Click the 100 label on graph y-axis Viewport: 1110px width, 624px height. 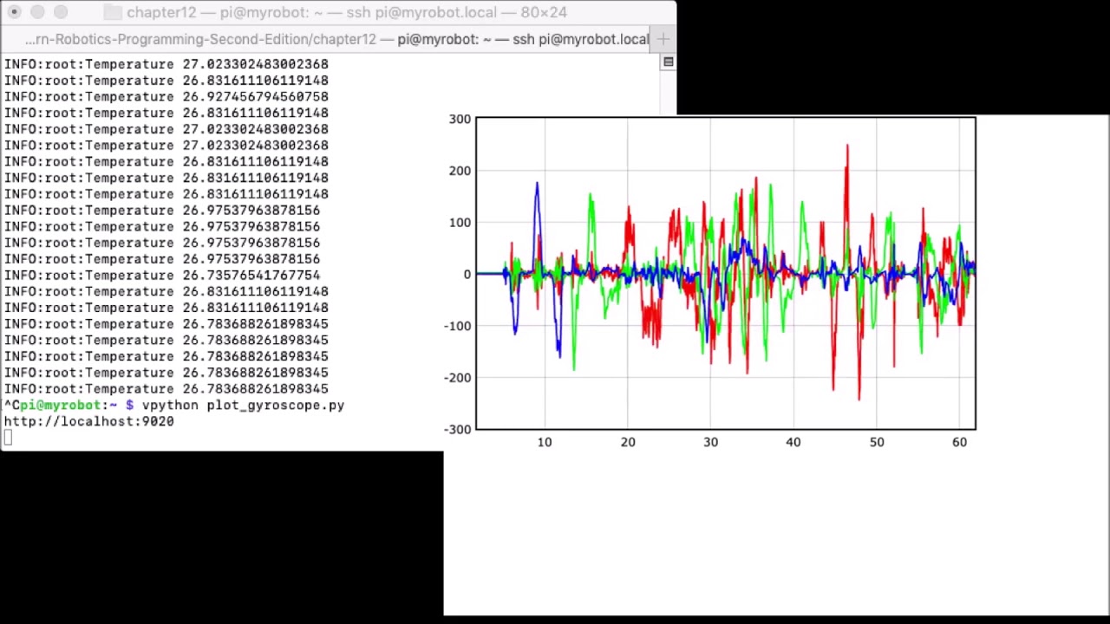[x=460, y=223]
